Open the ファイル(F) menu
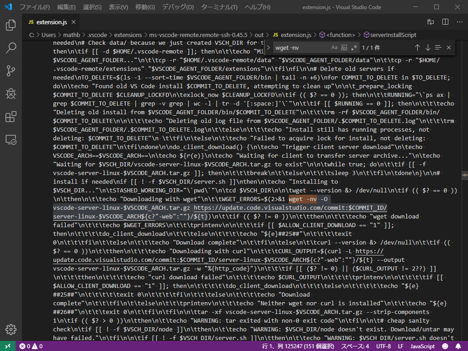Viewport: 468px width, 351px height. tap(35, 7)
